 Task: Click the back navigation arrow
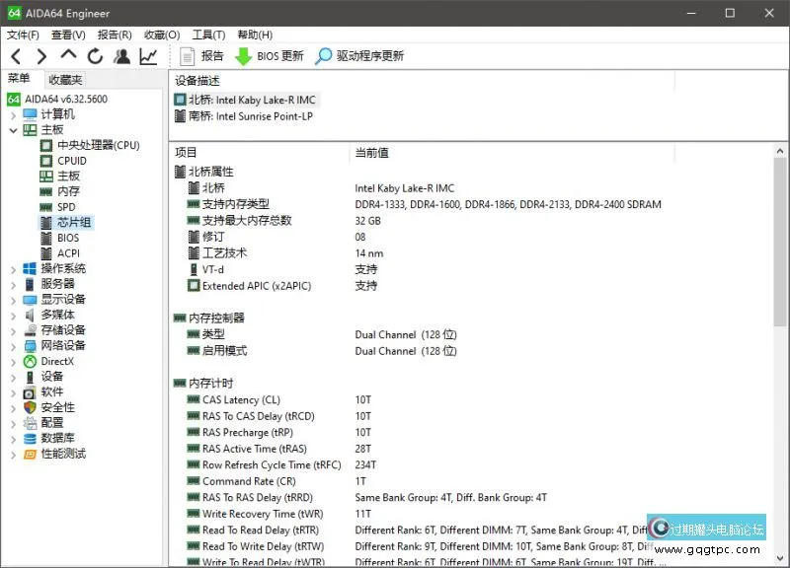point(15,56)
